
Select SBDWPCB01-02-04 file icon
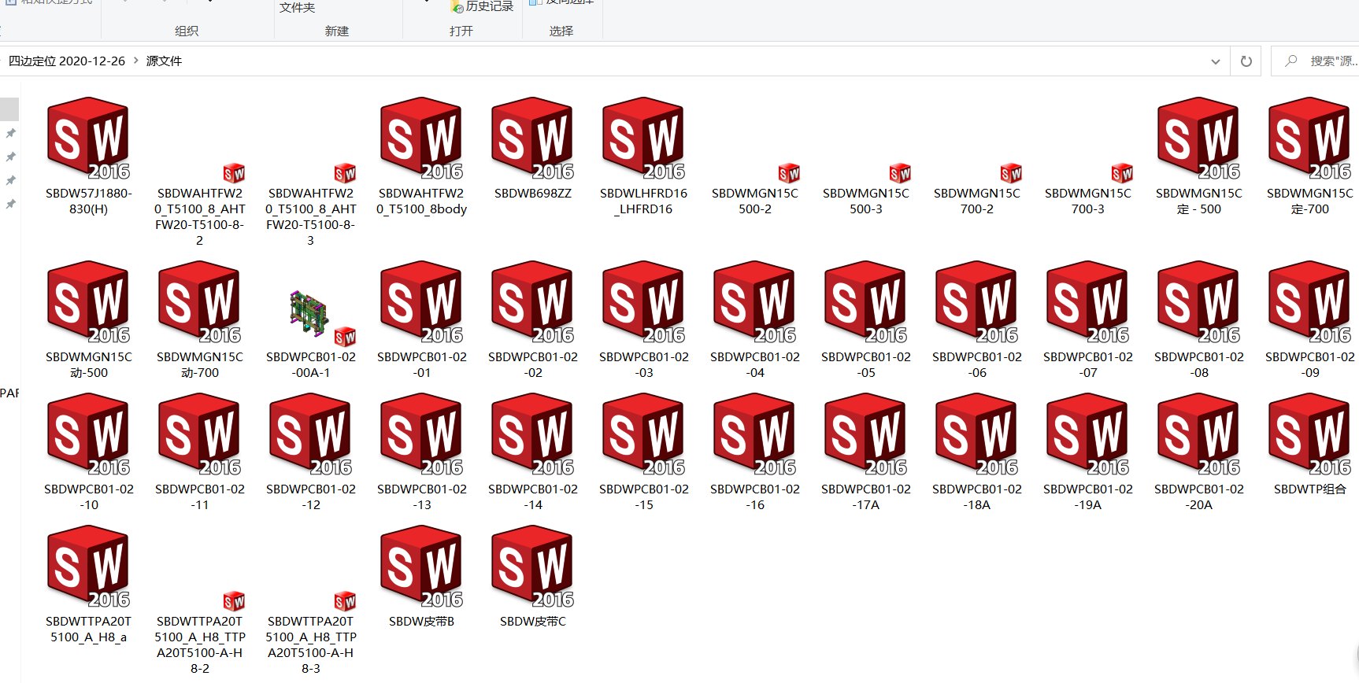(754, 302)
